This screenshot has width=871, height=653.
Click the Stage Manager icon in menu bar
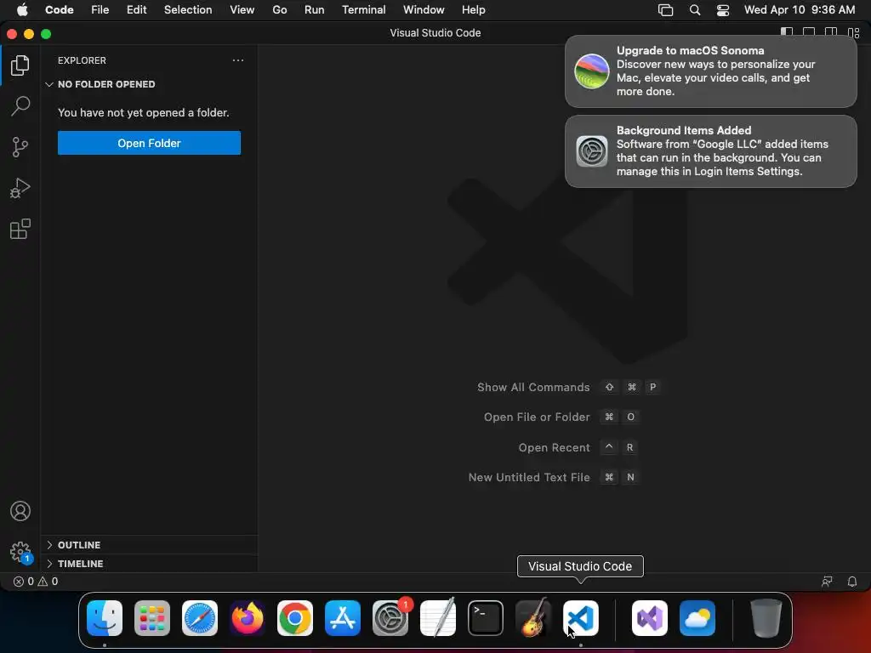[665, 10]
